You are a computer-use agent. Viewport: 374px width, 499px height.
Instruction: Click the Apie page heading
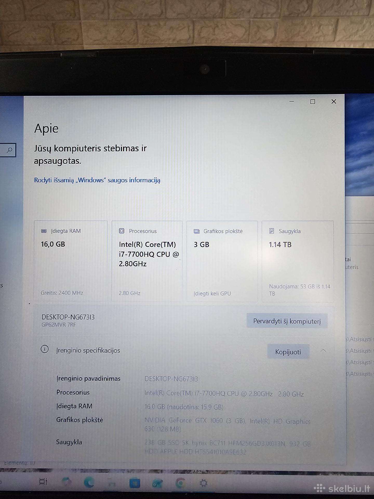[46, 128]
